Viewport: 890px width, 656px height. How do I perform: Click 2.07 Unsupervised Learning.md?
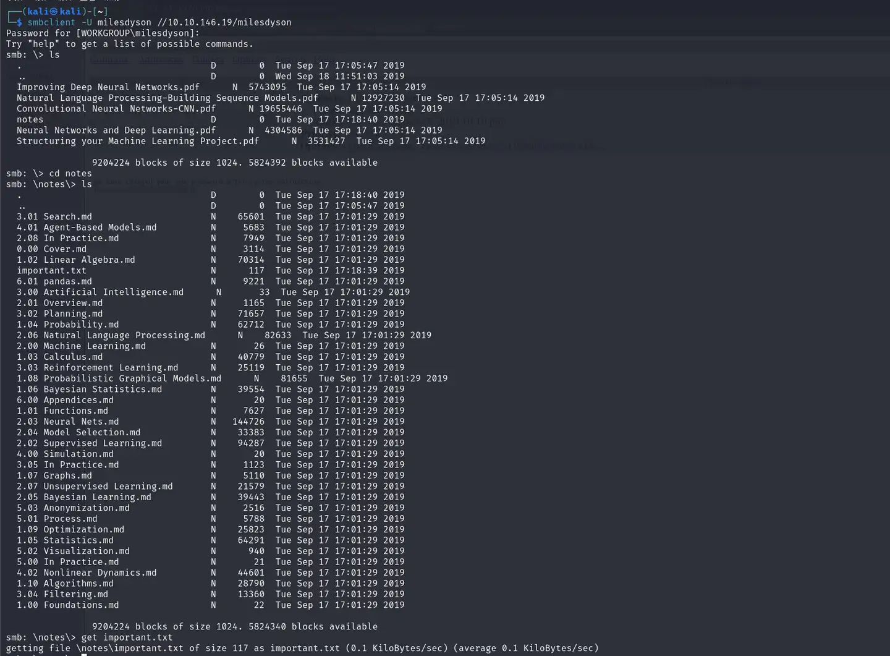point(95,487)
